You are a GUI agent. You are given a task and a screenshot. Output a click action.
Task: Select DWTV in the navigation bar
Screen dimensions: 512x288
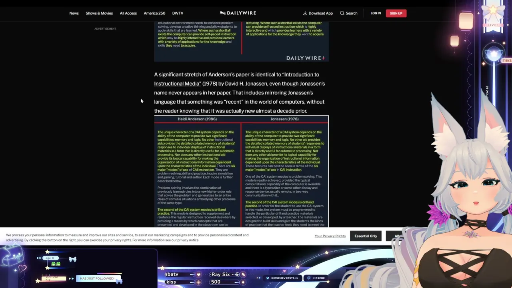pyautogui.click(x=178, y=13)
